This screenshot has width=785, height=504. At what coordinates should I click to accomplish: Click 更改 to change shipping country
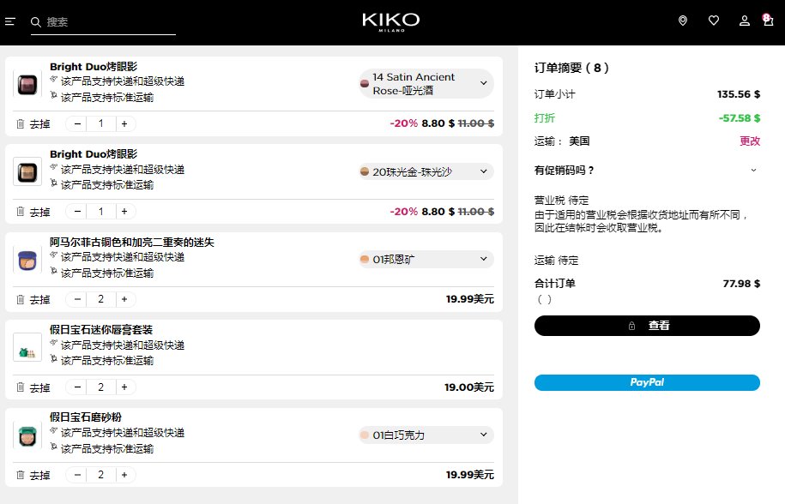click(x=750, y=141)
